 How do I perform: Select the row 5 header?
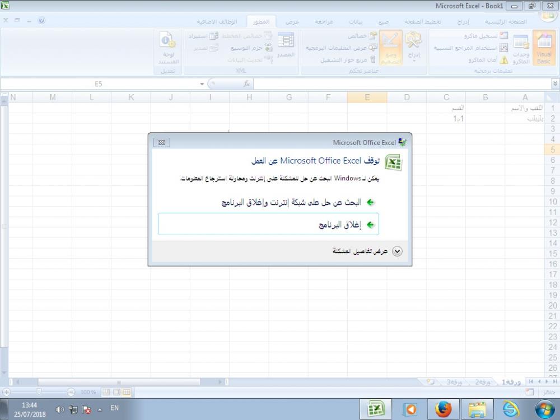pyautogui.click(x=552, y=150)
